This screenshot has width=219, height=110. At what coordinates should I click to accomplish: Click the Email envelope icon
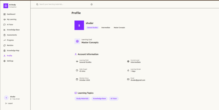(128, 79)
